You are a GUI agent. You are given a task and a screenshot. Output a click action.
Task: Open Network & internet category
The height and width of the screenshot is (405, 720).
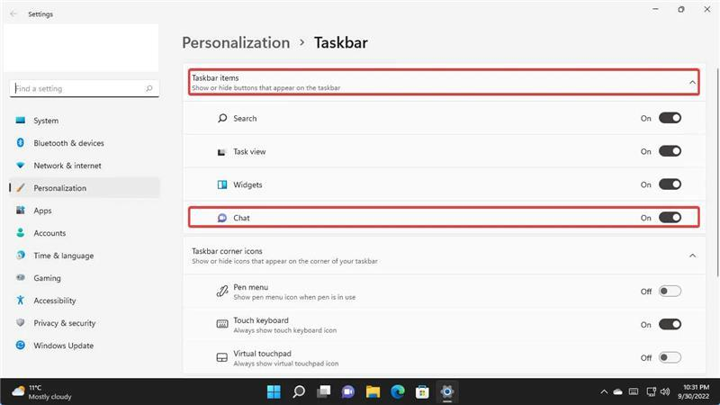click(85, 166)
